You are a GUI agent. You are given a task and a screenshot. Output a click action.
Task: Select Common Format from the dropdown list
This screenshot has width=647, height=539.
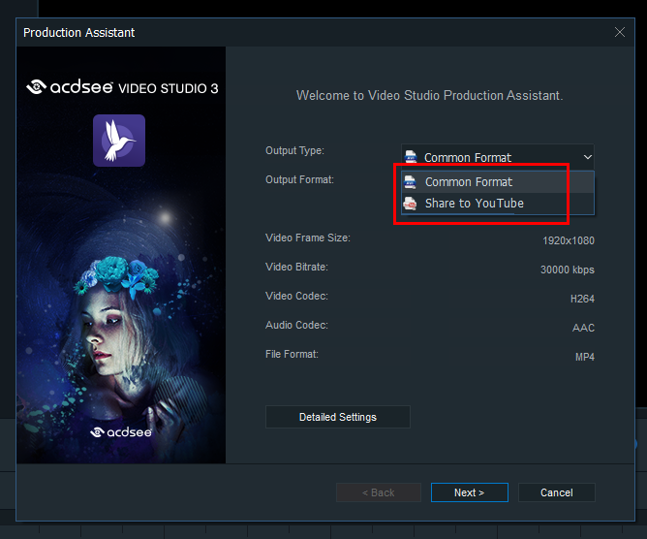(x=498, y=181)
